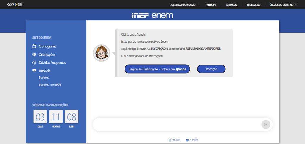Click the 08 minutes countdown box
305x144 pixels.
click(x=71, y=116)
